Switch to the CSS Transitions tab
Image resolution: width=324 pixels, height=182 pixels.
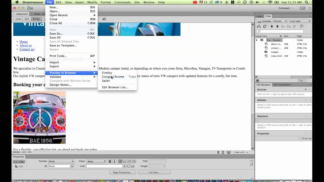pyautogui.click(x=282, y=85)
